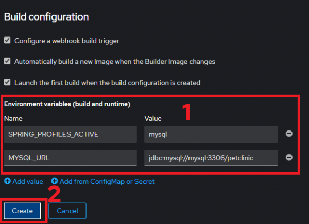Viewport: 309px width, 224px height.
Task: Click the Launch the first build label text
Action: coord(107,82)
